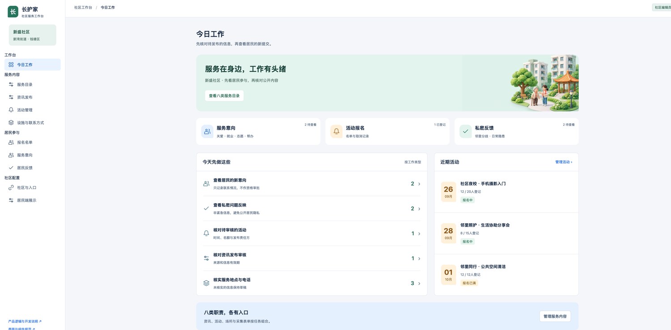
Task: Go to 社区工作台 in the breadcrumb
Action: point(83,8)
